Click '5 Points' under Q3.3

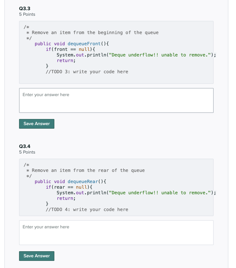(27, 14)
